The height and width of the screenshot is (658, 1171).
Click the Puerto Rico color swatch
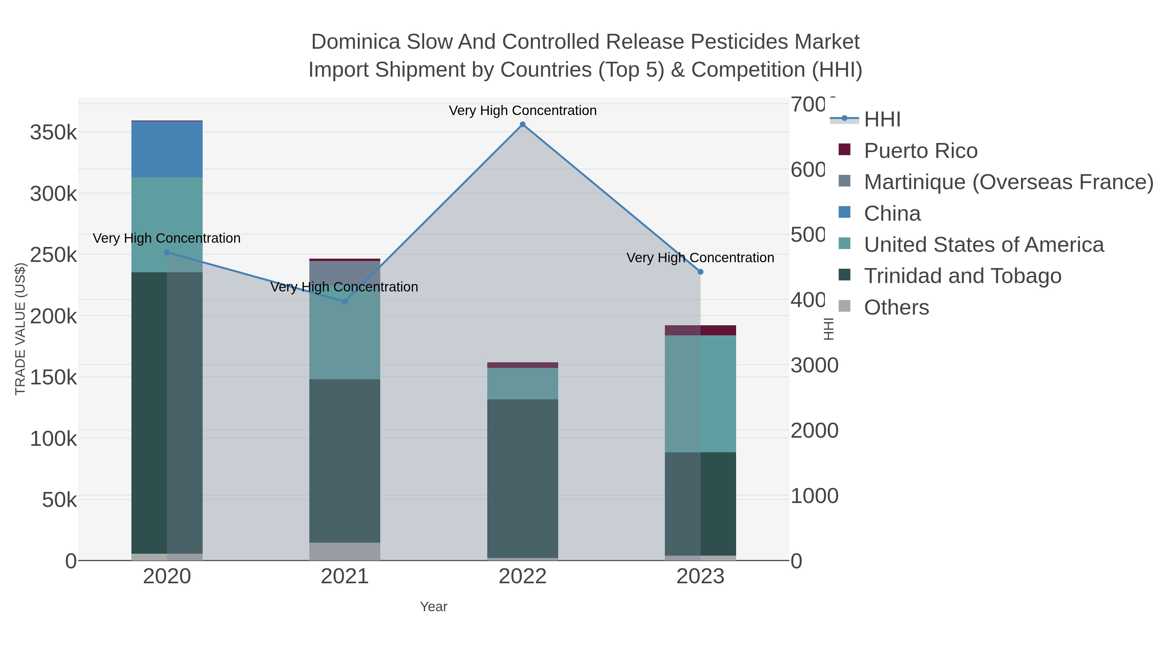(x=844, y=149)
